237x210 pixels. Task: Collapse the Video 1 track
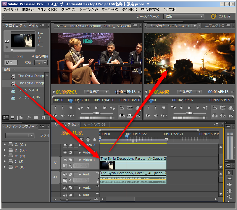pyautogui.click(x=80, y=160)
